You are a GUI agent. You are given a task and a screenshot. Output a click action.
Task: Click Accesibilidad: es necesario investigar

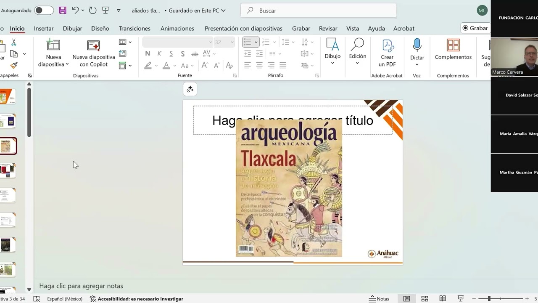coord(137,299)
